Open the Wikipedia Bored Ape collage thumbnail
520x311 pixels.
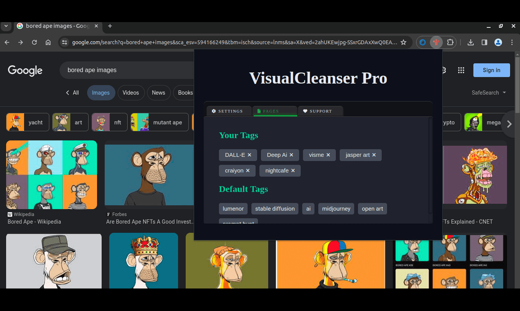click(52, 175)
